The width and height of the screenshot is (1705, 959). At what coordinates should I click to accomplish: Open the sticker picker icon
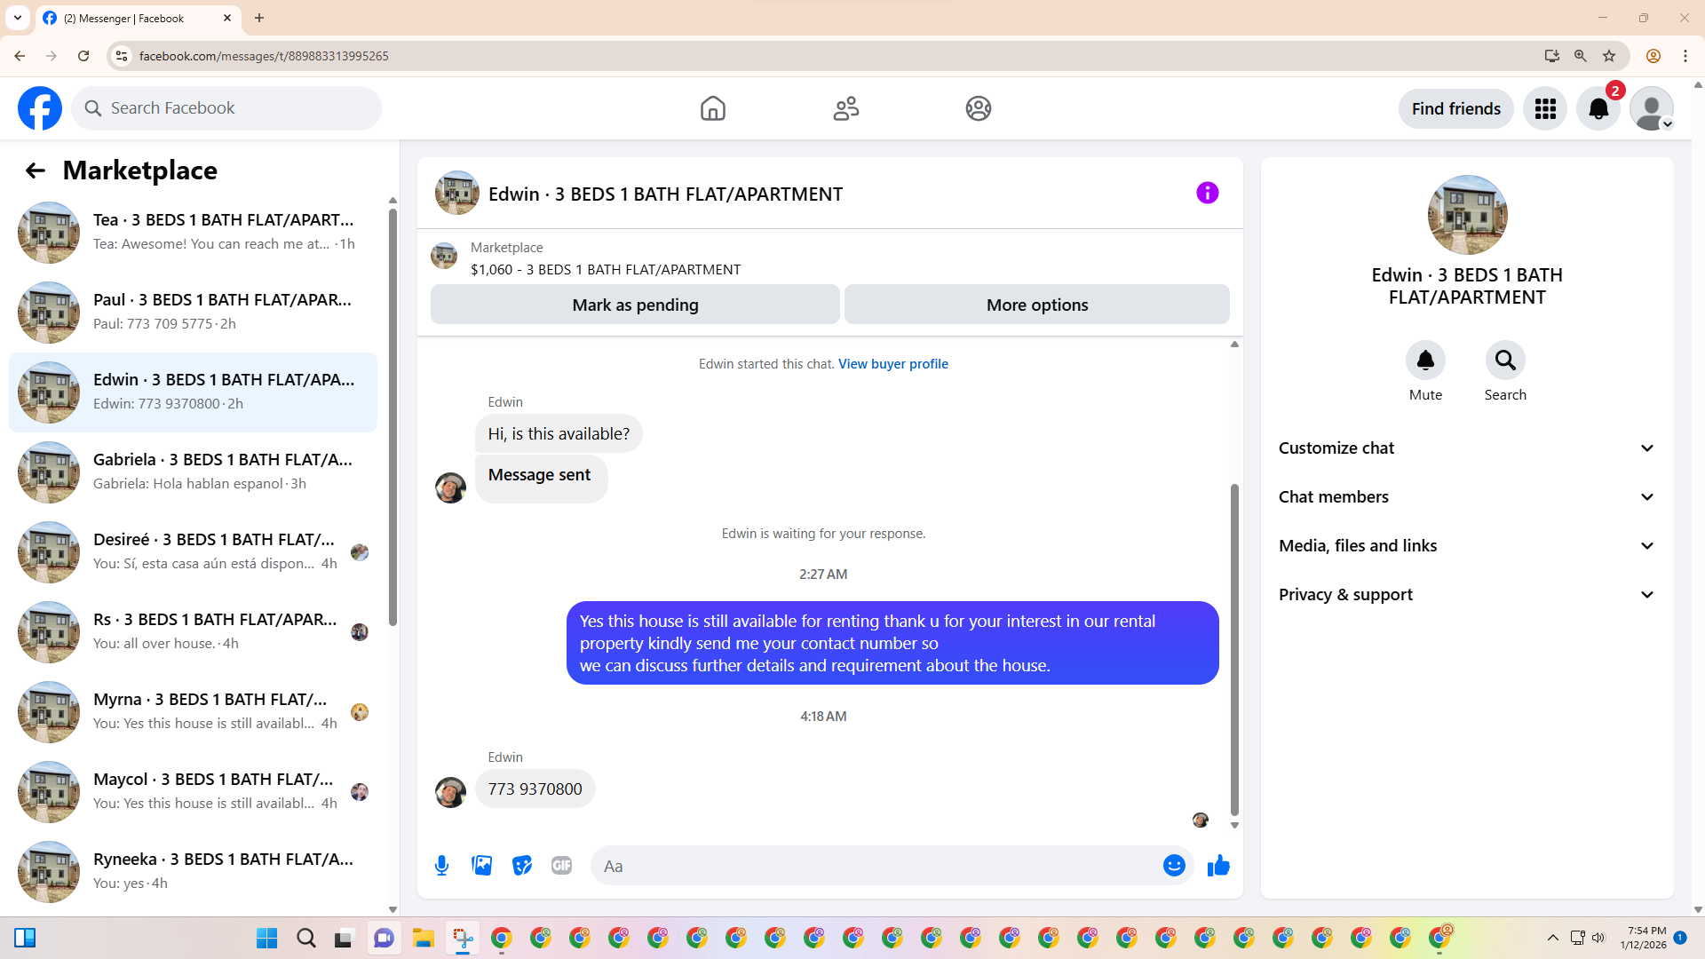pos(521,865)
